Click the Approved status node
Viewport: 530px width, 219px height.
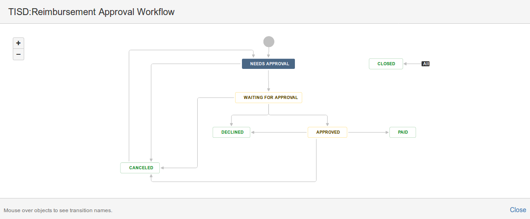pos(327,132)
